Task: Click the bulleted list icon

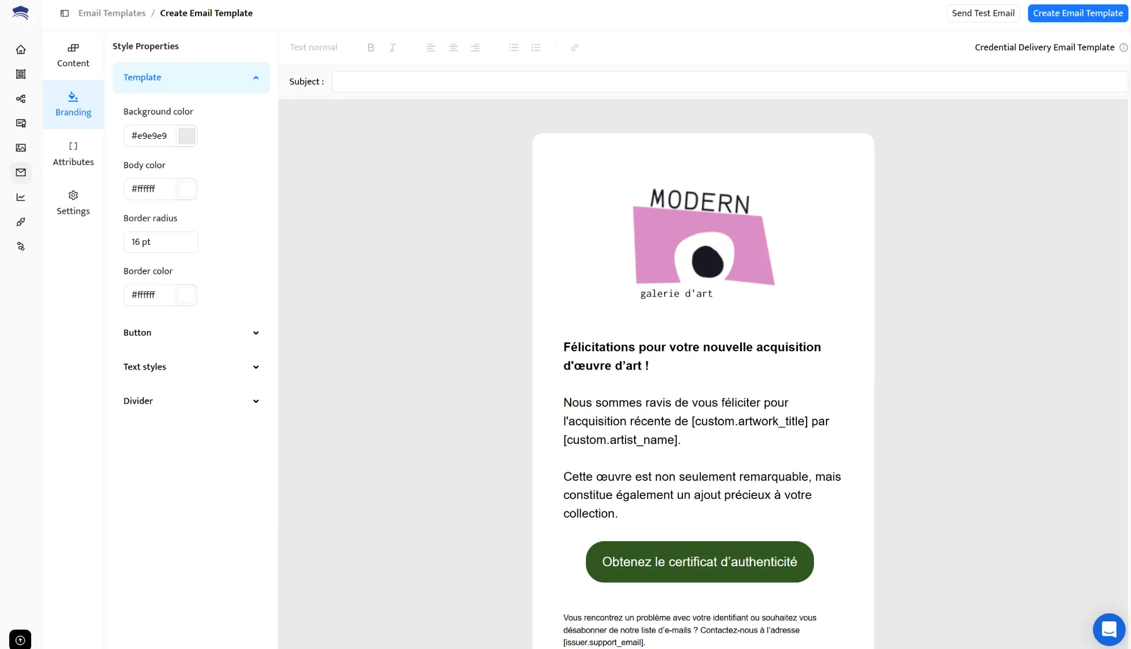Action: pos(514,48)
